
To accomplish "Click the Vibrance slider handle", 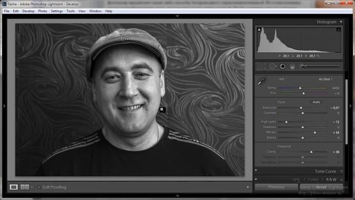I will point(303,157).
